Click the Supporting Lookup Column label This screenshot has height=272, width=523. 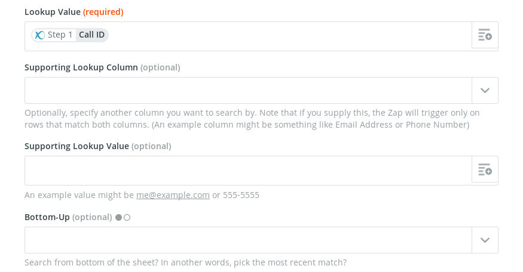point(81,67)
